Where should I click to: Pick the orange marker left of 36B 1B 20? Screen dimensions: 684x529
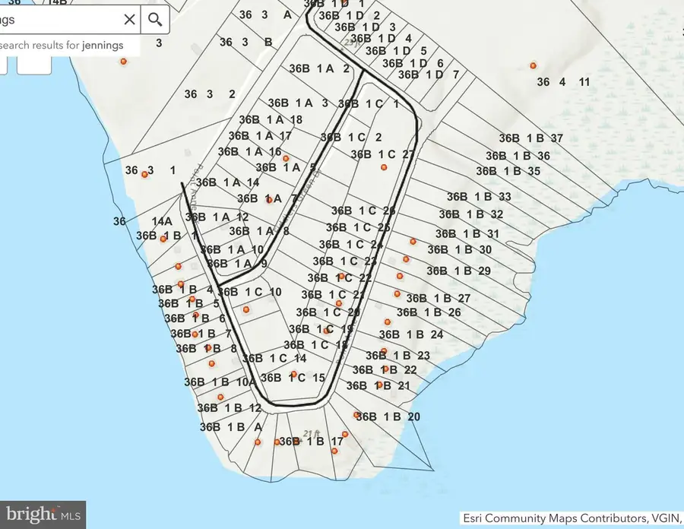coord(357,414)
